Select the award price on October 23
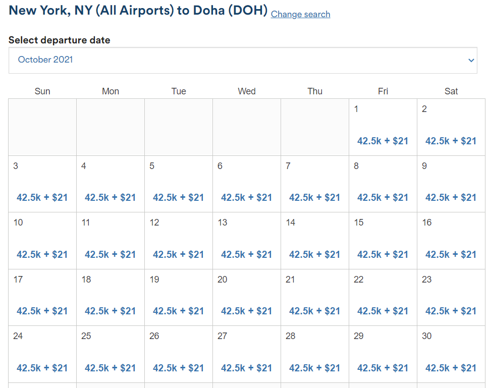The width and height of the screenshot is (489, 388). click(451, 311)
